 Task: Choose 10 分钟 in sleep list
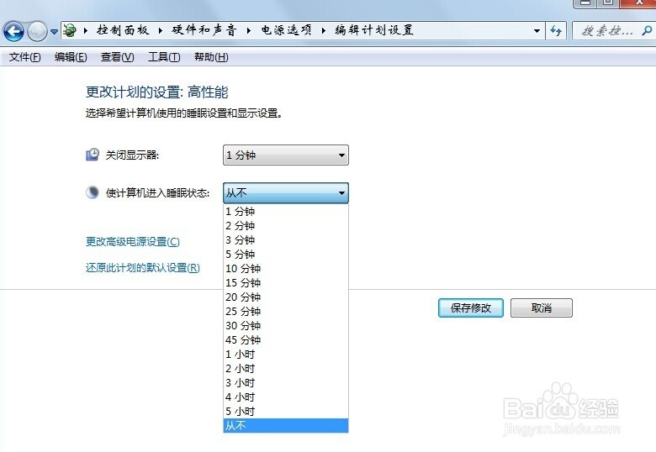point(286,268)
